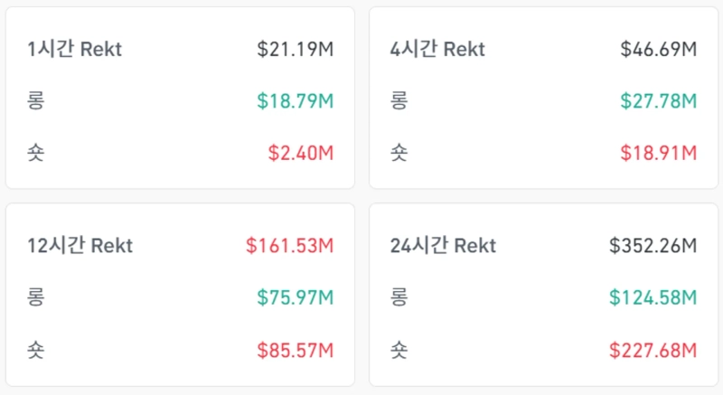Image resolution: width=723 pixels, height=395 pixels.
Task: Click the 롱 label in the 12시간 Rekt card
Action: (36, 296)
